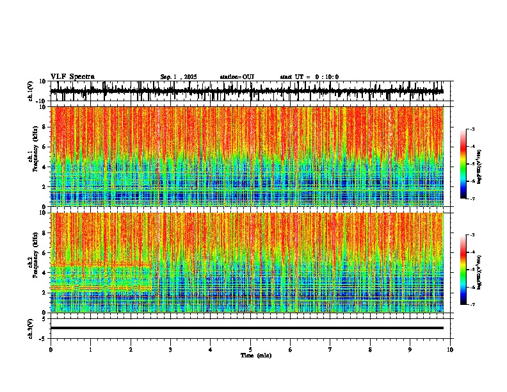Click time axis tick label 7
Screen dimensions: 507x392
pyautogui.click(x=330, y=350)
